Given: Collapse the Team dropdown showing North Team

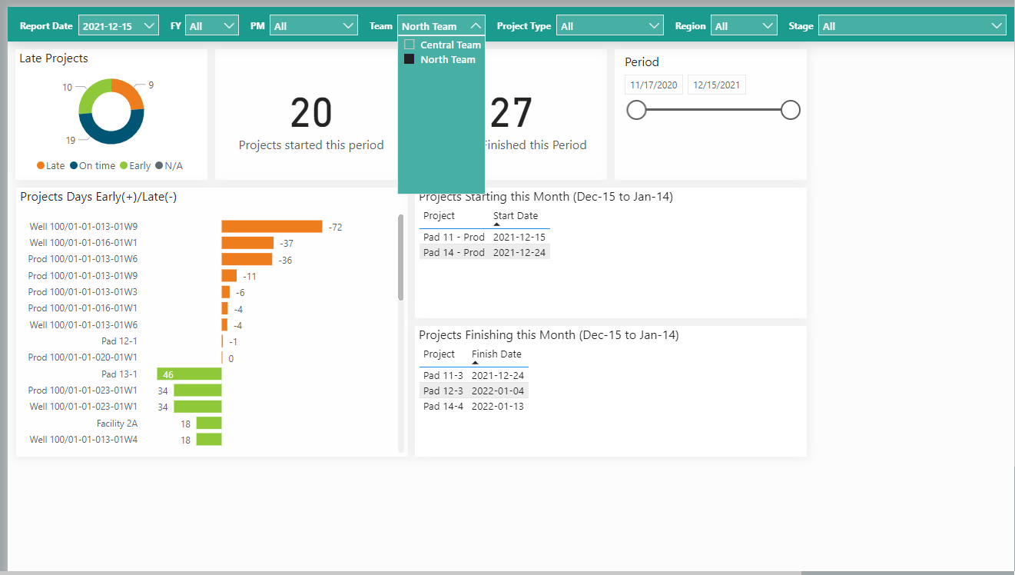Looking at the screenshot, I should [x=441, y=26].
